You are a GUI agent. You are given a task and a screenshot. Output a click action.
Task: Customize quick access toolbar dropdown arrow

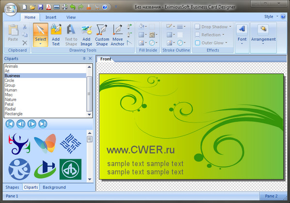[116, 7]
